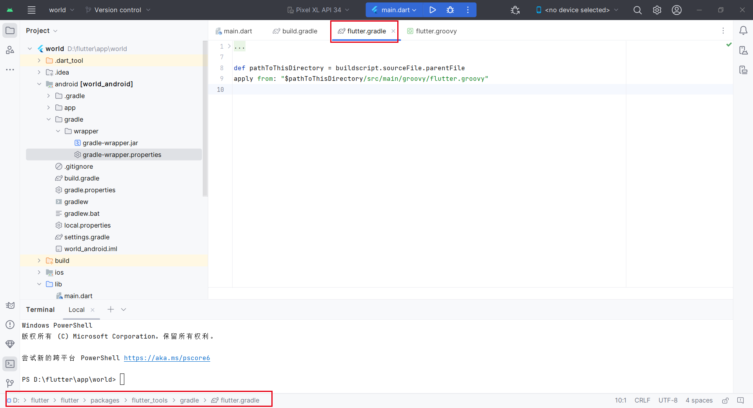753x408 pixels.
Task: Expand the .idea folder
Action: [x=39, y=72]
